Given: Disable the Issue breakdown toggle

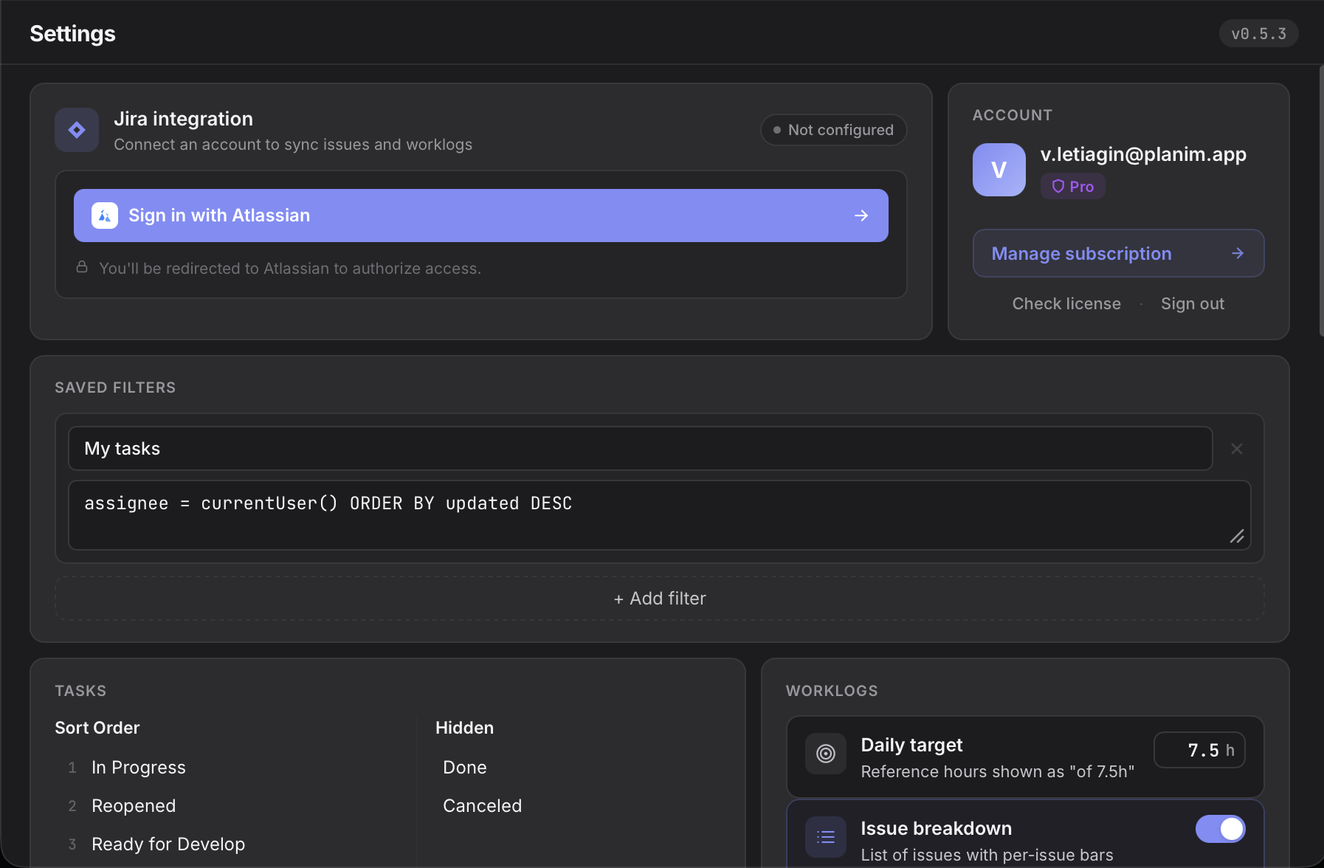Looking at the screenshot, I should 1221,829.
